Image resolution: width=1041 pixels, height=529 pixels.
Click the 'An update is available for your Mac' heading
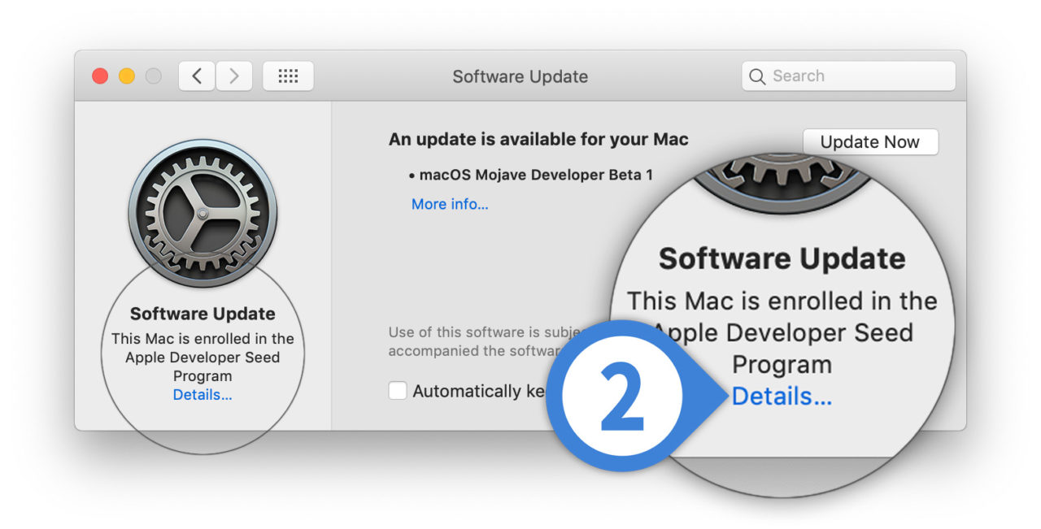coord(538,139)
